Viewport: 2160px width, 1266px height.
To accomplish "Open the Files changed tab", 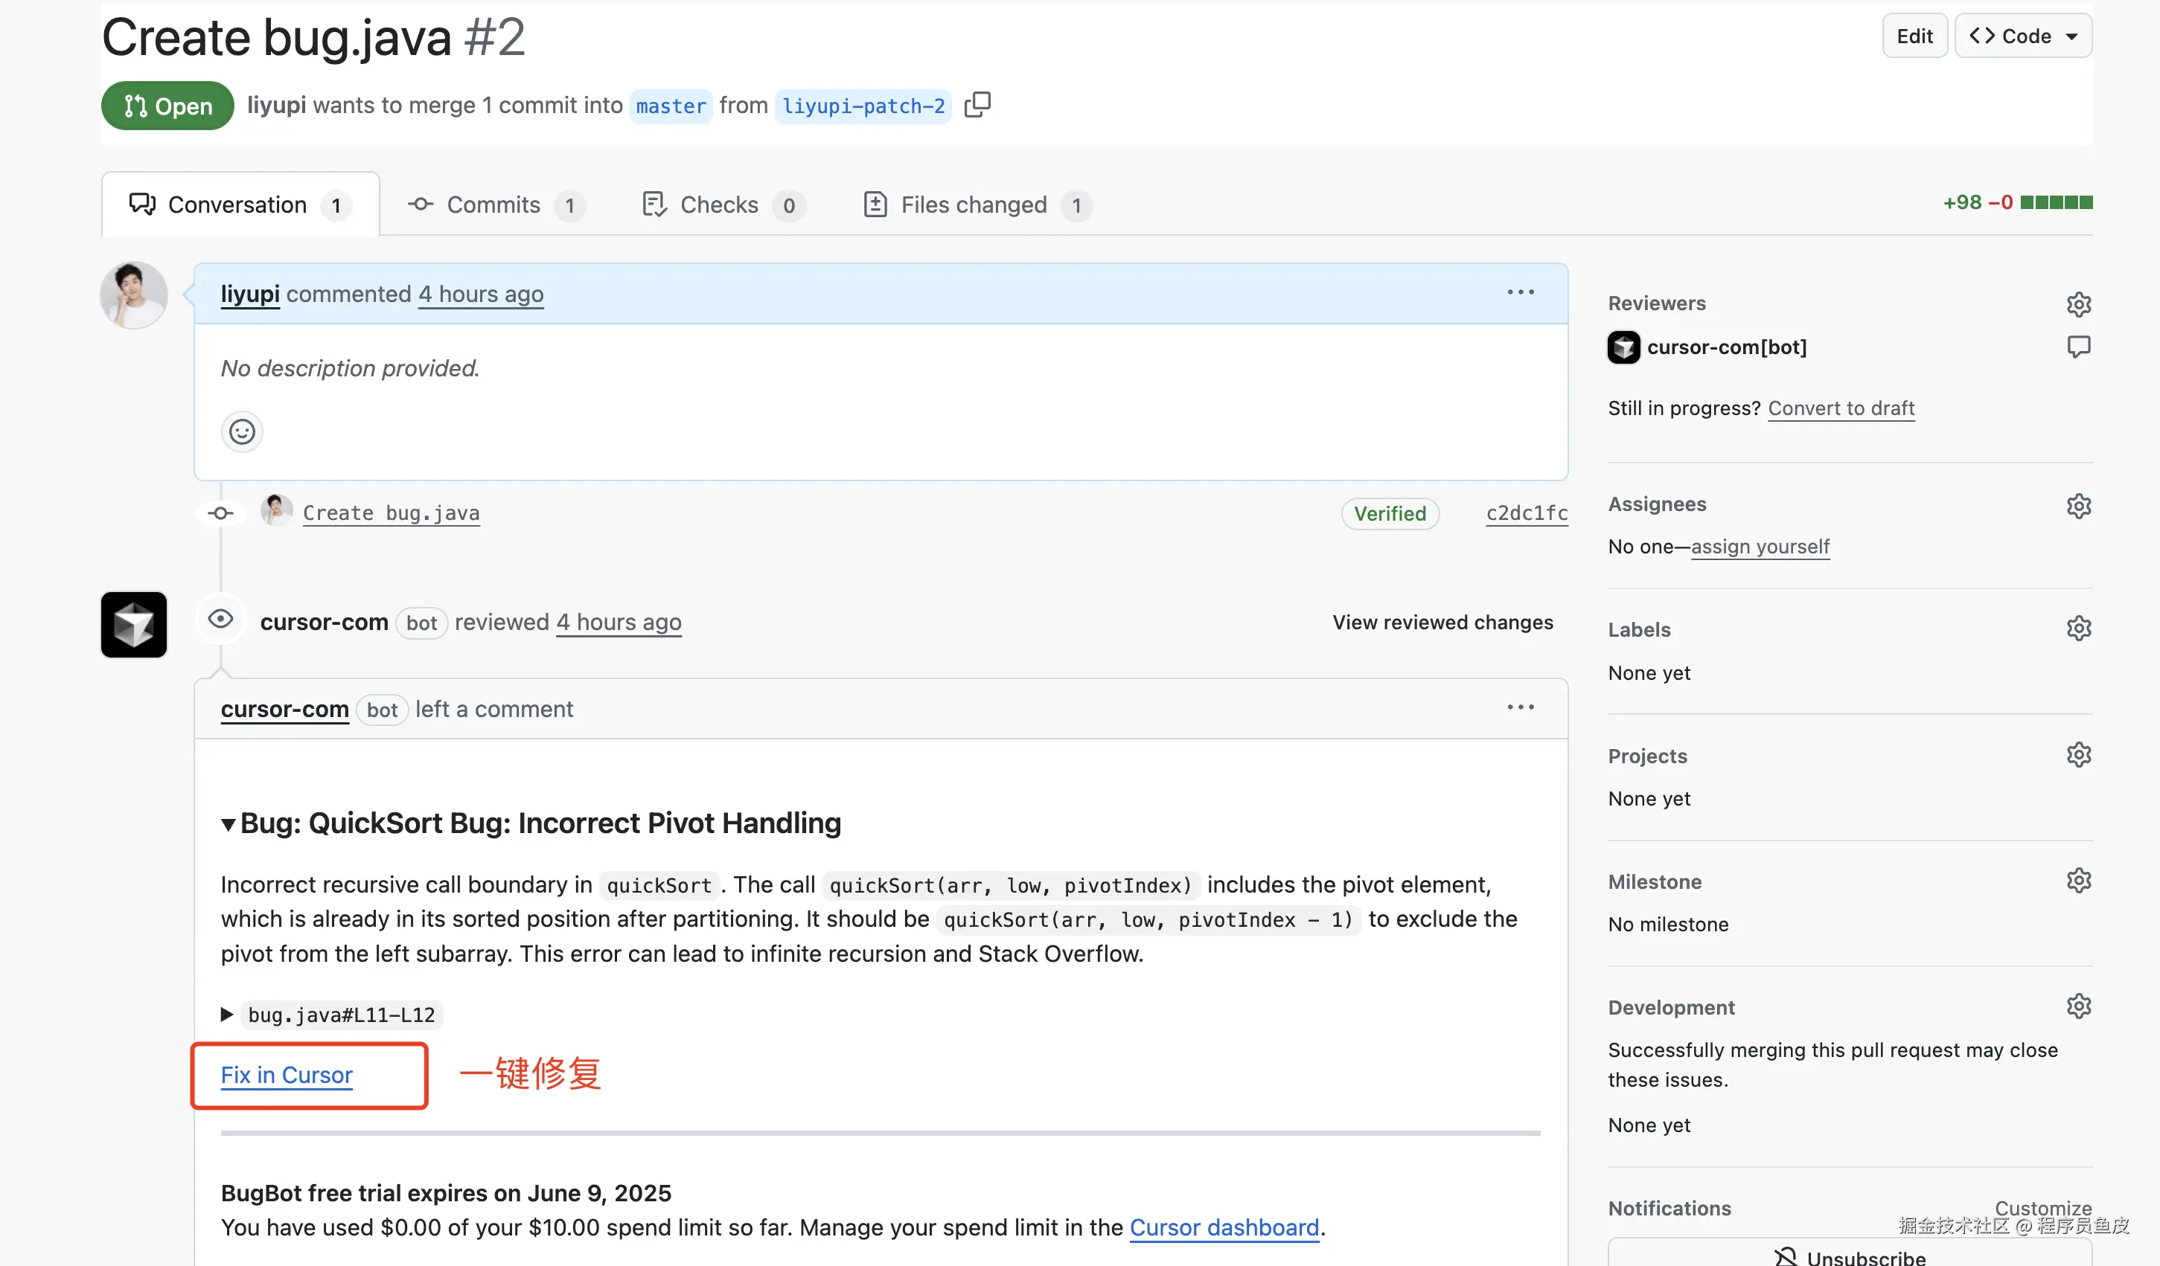I will [x=974, y=205].
